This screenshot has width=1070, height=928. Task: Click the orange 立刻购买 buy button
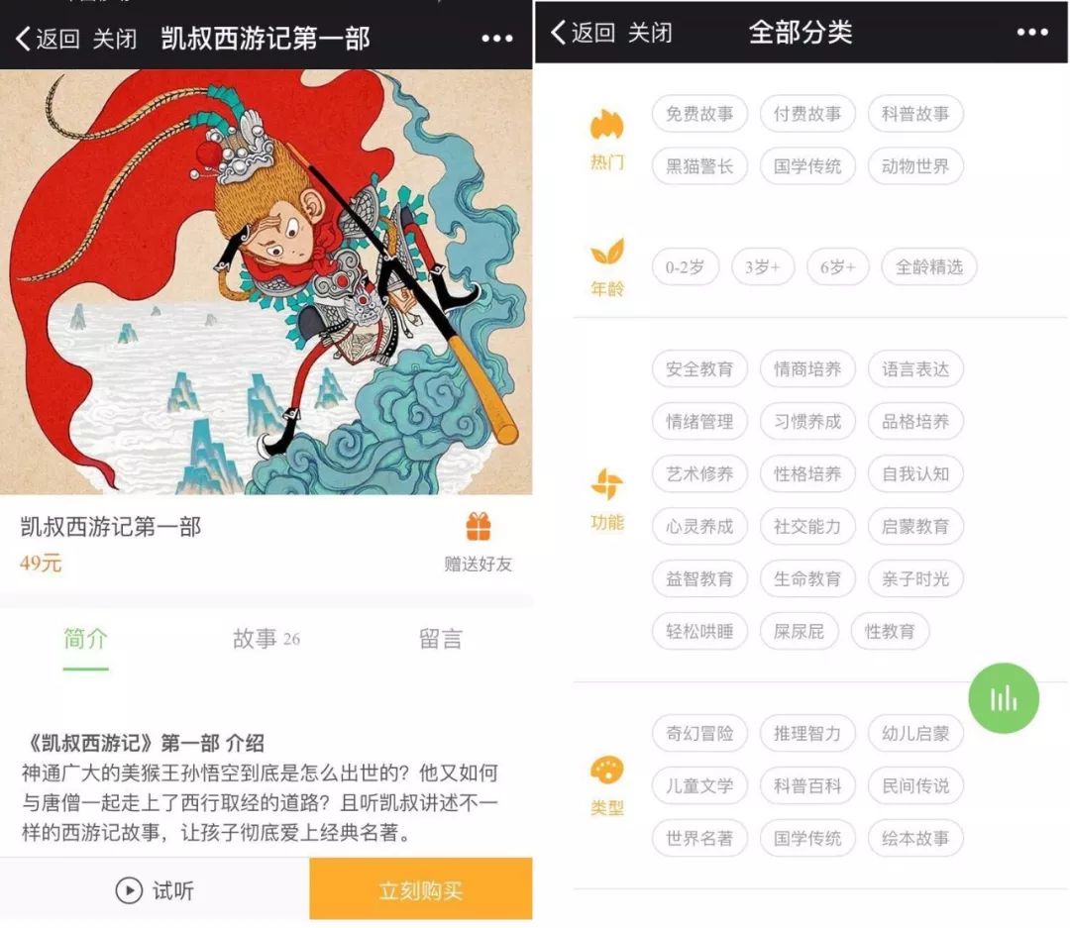(421, 889)
